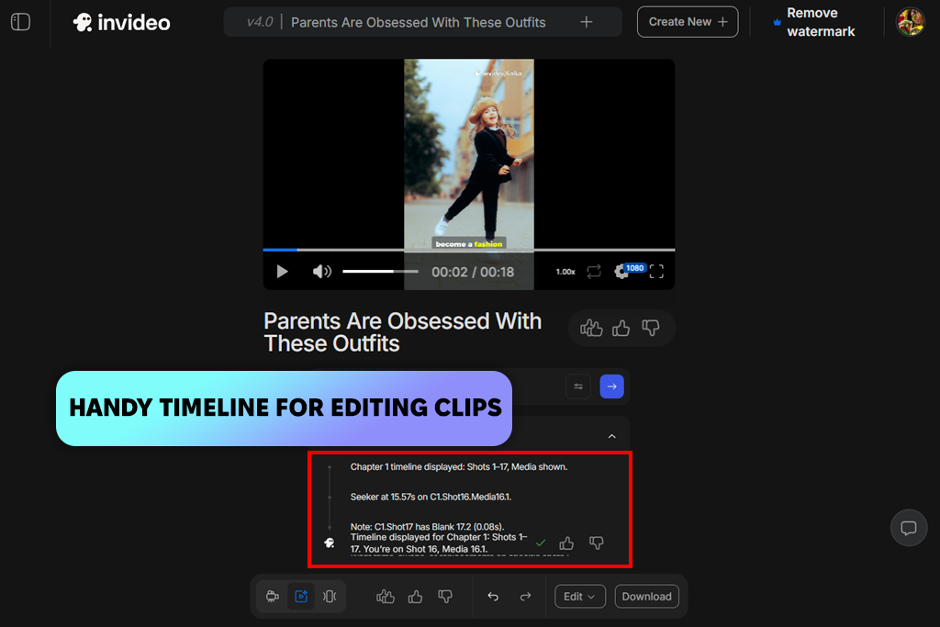Change the 1.00x playback speed

point(565,272)
